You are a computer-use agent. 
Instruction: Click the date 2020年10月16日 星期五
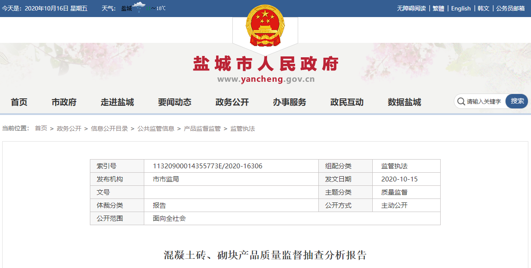[x=56, y=8]
